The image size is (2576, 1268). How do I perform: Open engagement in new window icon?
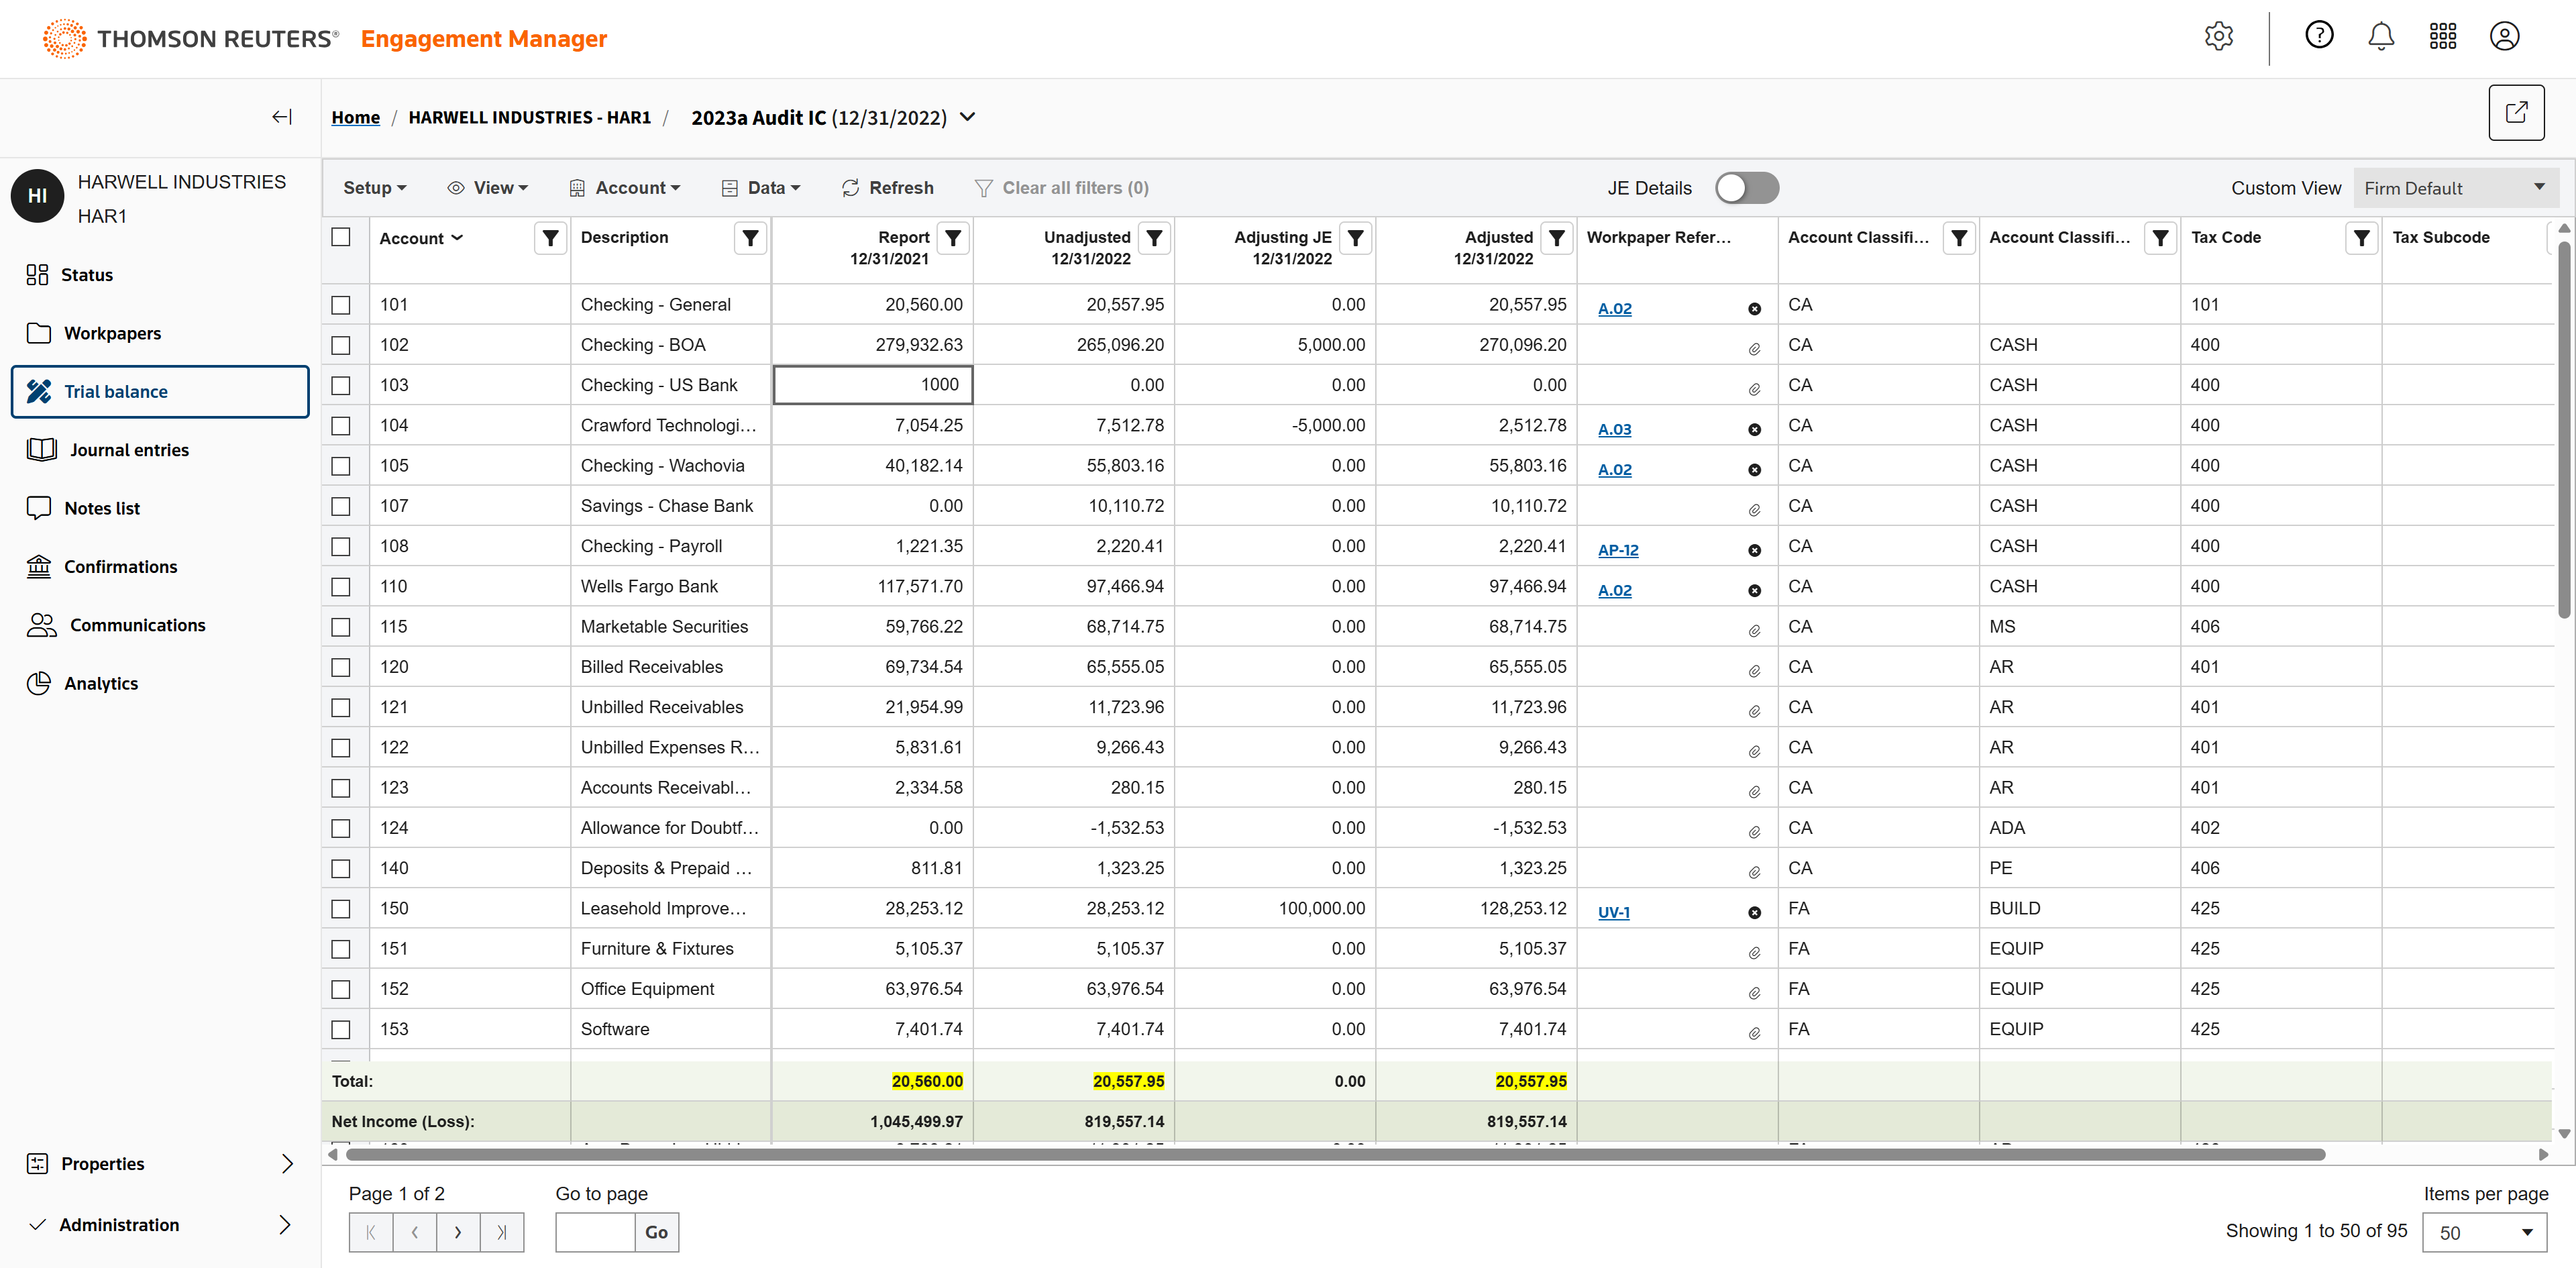pyautogui.click(x=2516, y=113)
